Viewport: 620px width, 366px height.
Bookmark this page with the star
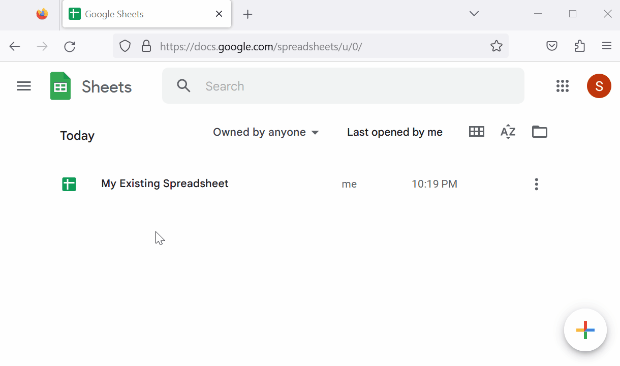tap(497, 46)
